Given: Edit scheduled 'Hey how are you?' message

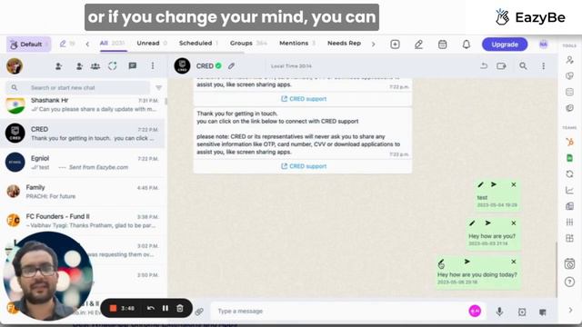Looking at the screenshot, I should pyautogui.click(x=472, y=223).
